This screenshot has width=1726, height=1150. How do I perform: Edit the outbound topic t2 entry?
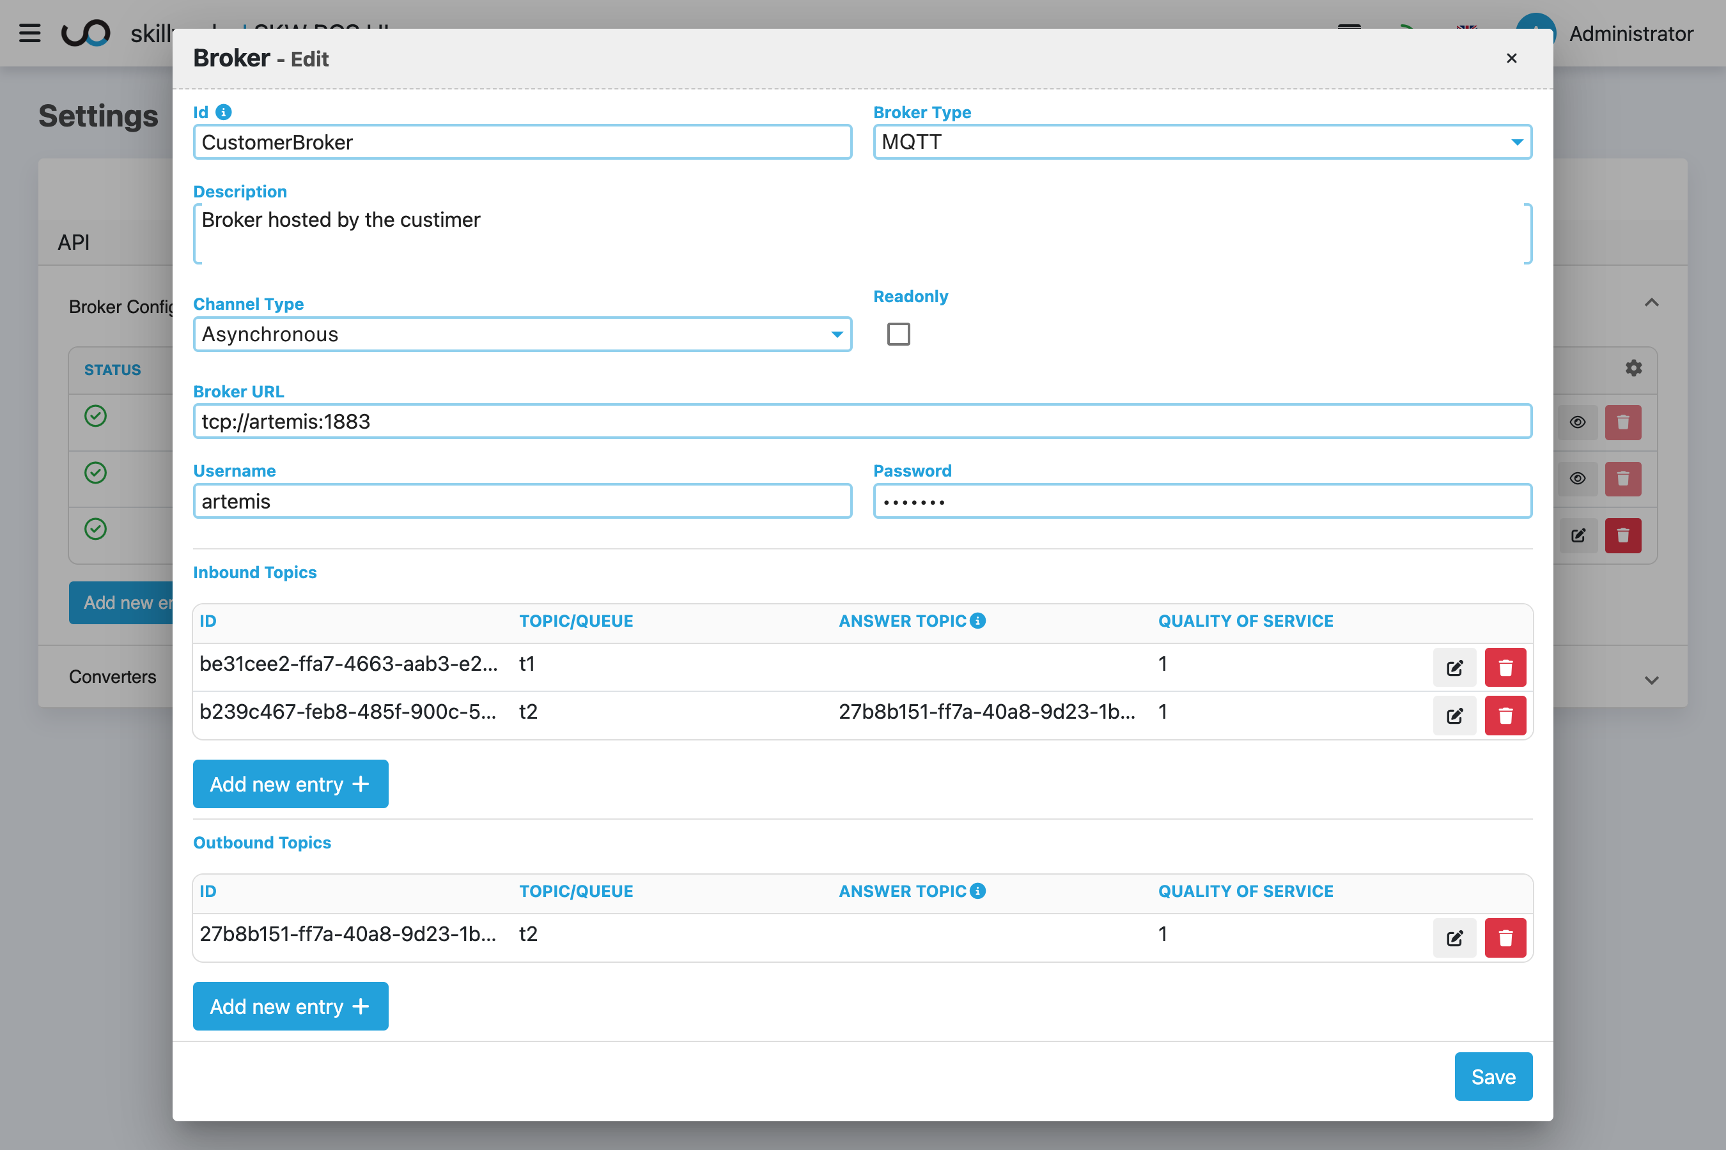coord(1454,937)
